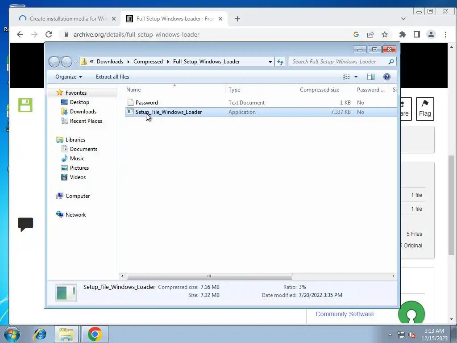Screen dimensions: 457x343
Task: Go back in Chrome browser history
Action: coord(20,34)
